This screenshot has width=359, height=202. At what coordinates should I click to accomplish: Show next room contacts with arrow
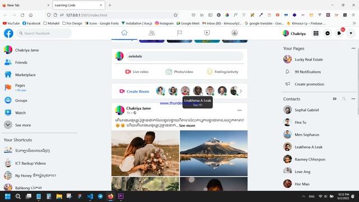241,91
